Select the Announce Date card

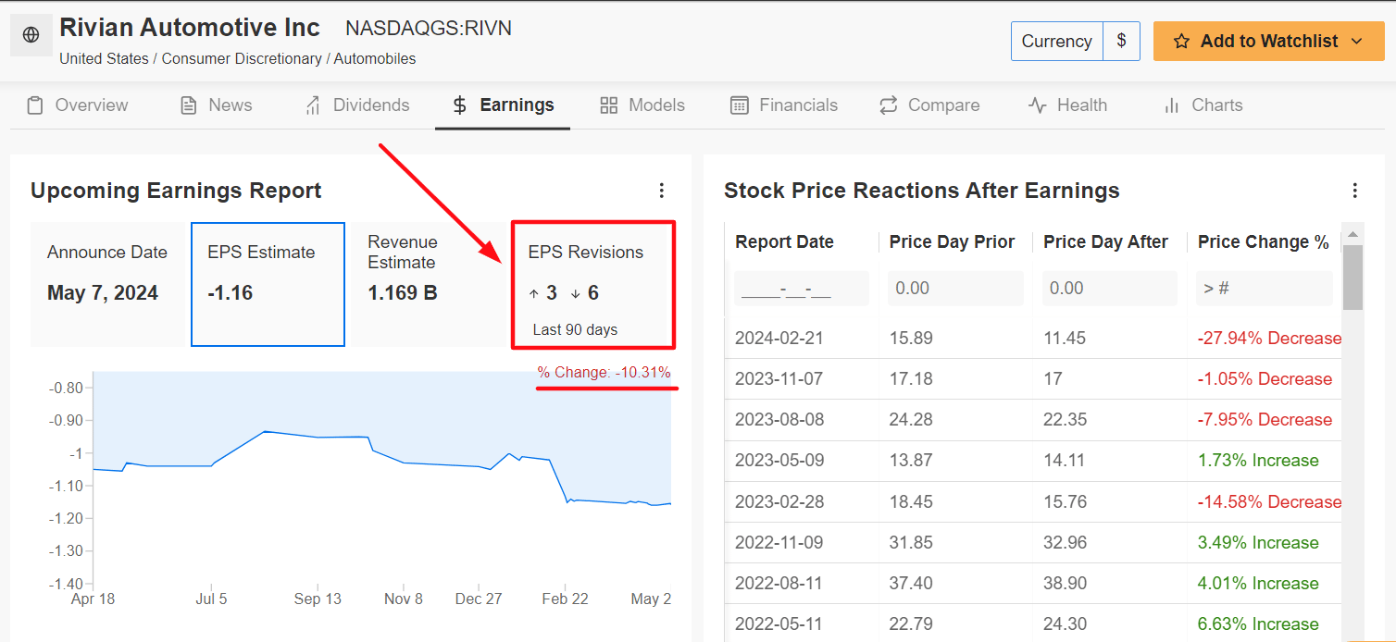click(x=108, y=284)
